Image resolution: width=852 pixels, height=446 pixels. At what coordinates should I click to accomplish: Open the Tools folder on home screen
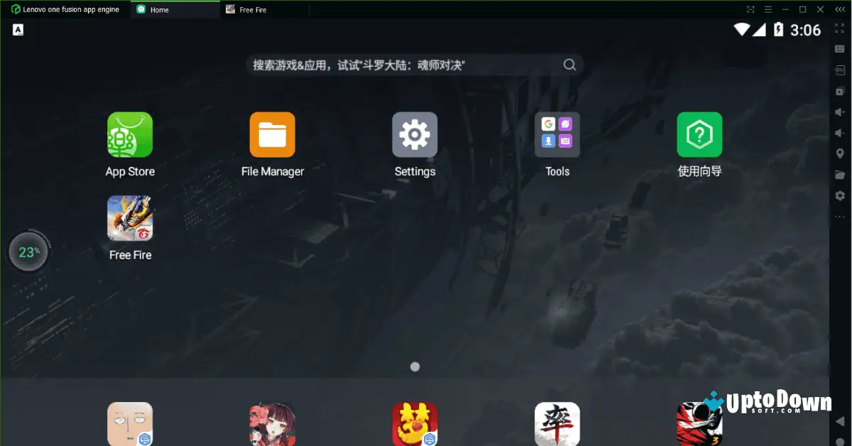point(557,134)
